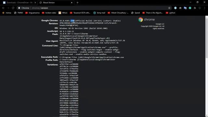Click the JavaScript V8 8.3.110.13 value
The image size is (208, 117).
67,32
